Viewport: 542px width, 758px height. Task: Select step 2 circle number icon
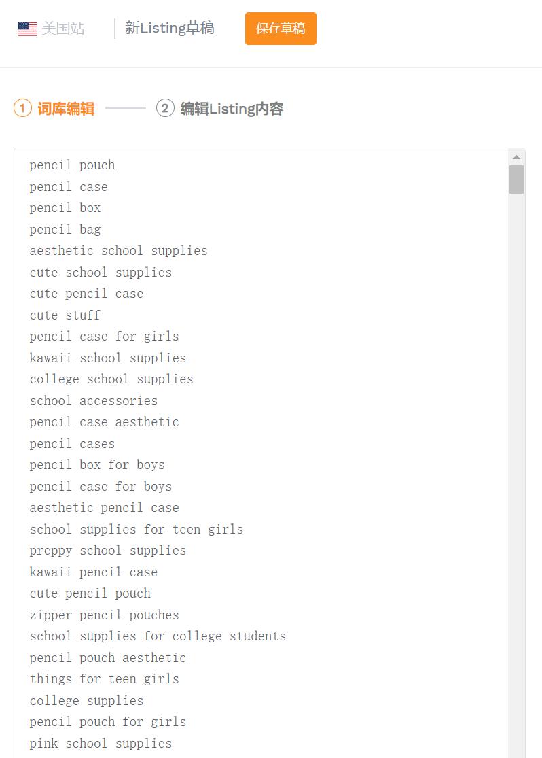(x=165, y=108)
